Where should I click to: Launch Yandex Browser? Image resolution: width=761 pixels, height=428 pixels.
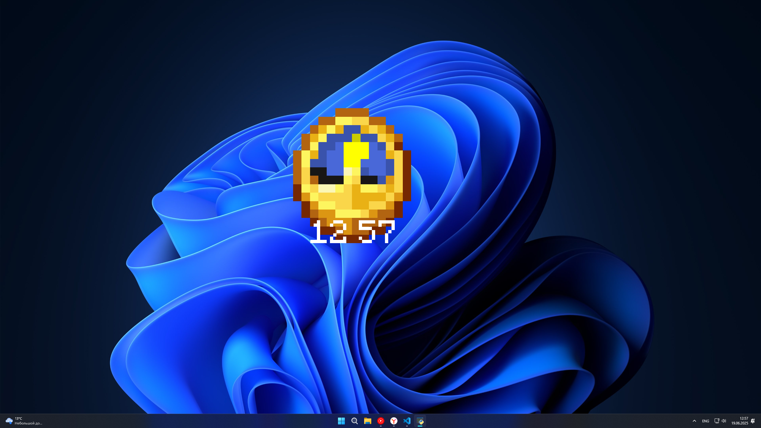point(394,421)
